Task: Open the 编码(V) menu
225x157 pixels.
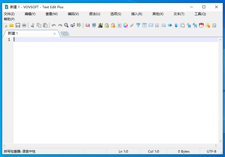Action: pos(73,14)
